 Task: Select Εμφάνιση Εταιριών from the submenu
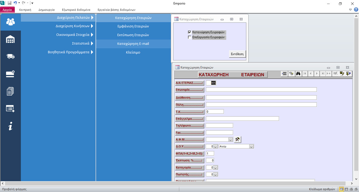[133, 26]
